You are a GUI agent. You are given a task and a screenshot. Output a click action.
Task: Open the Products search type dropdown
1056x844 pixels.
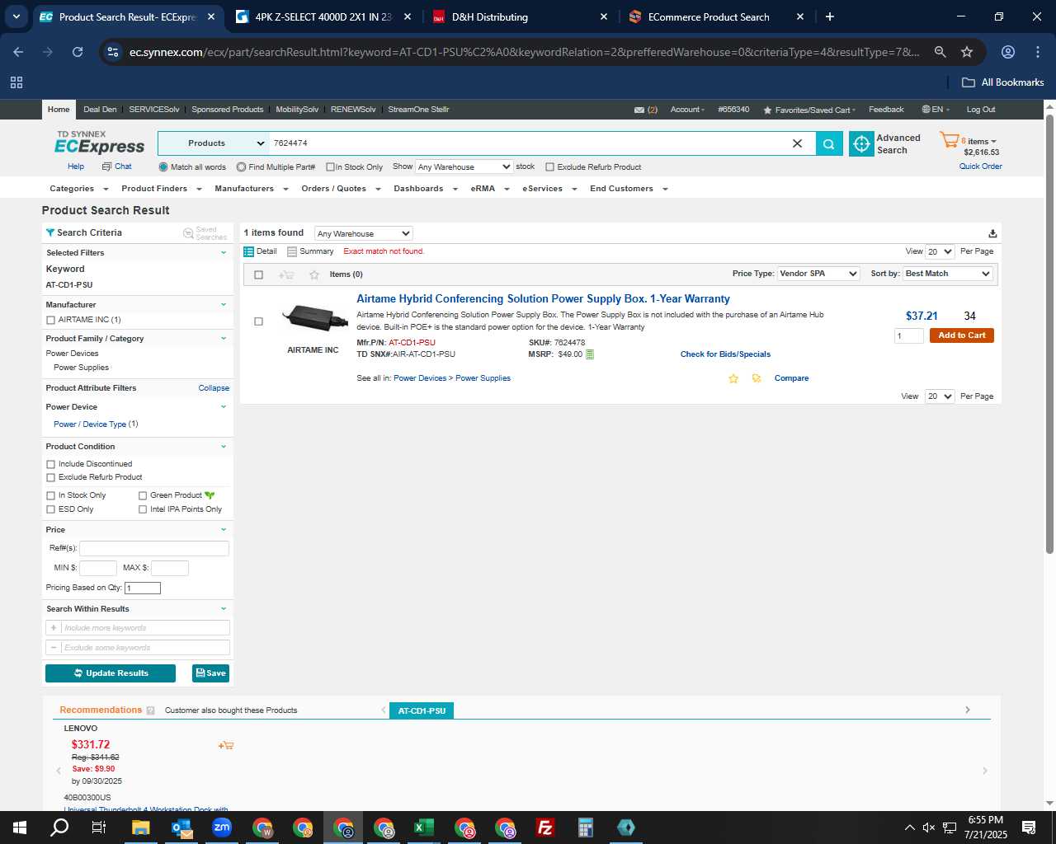point(214,143)
